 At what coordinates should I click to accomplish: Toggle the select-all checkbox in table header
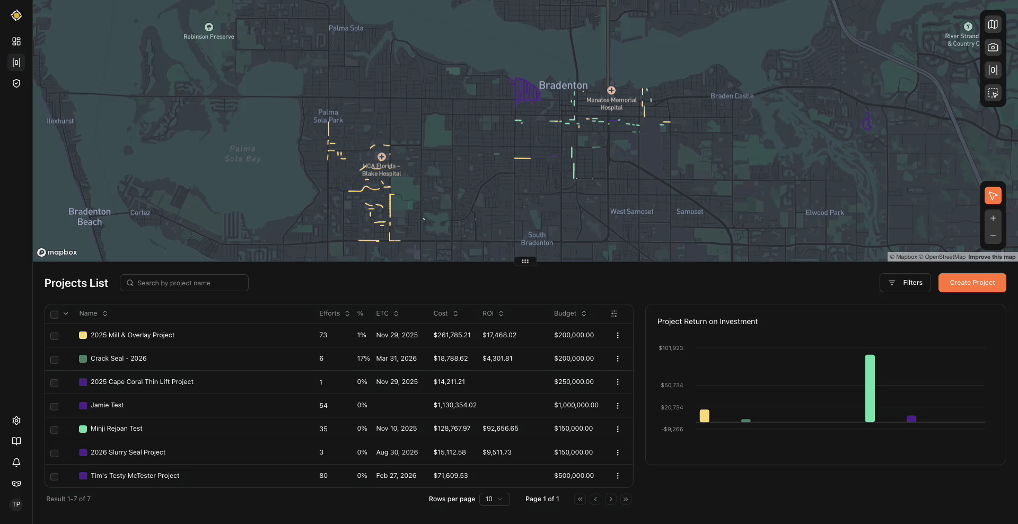(54, 315)
